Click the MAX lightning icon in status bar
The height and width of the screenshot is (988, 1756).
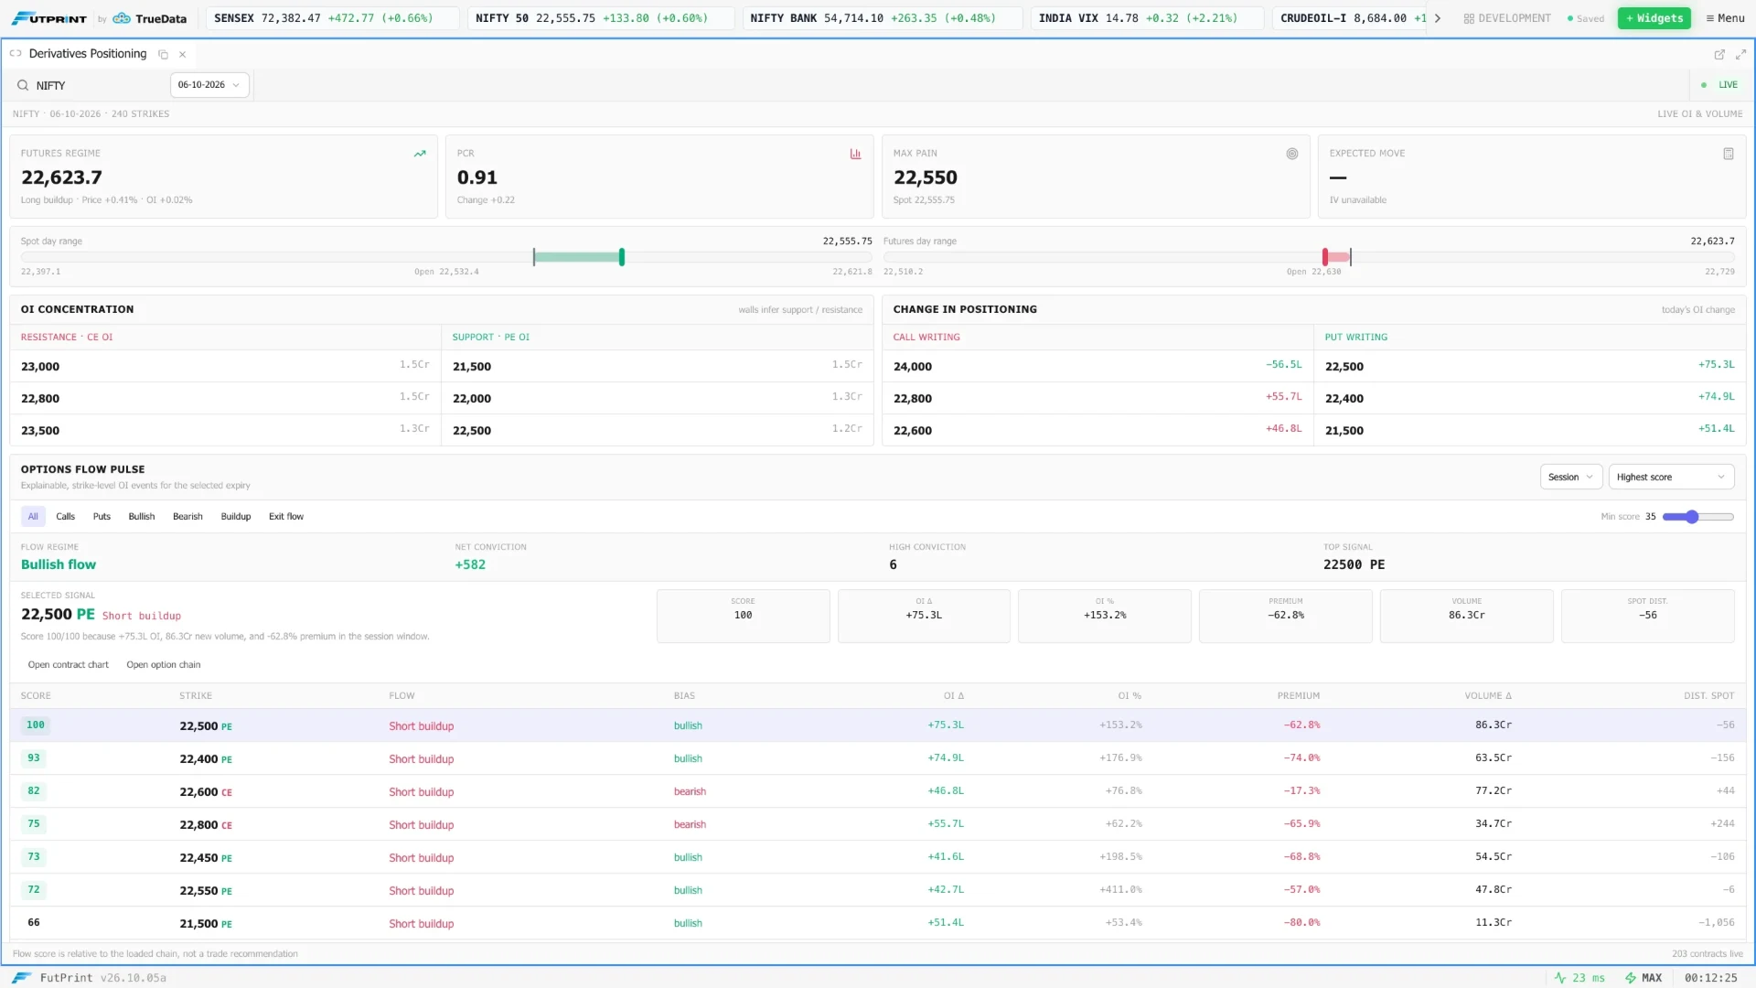click(x=1631, y=978)
